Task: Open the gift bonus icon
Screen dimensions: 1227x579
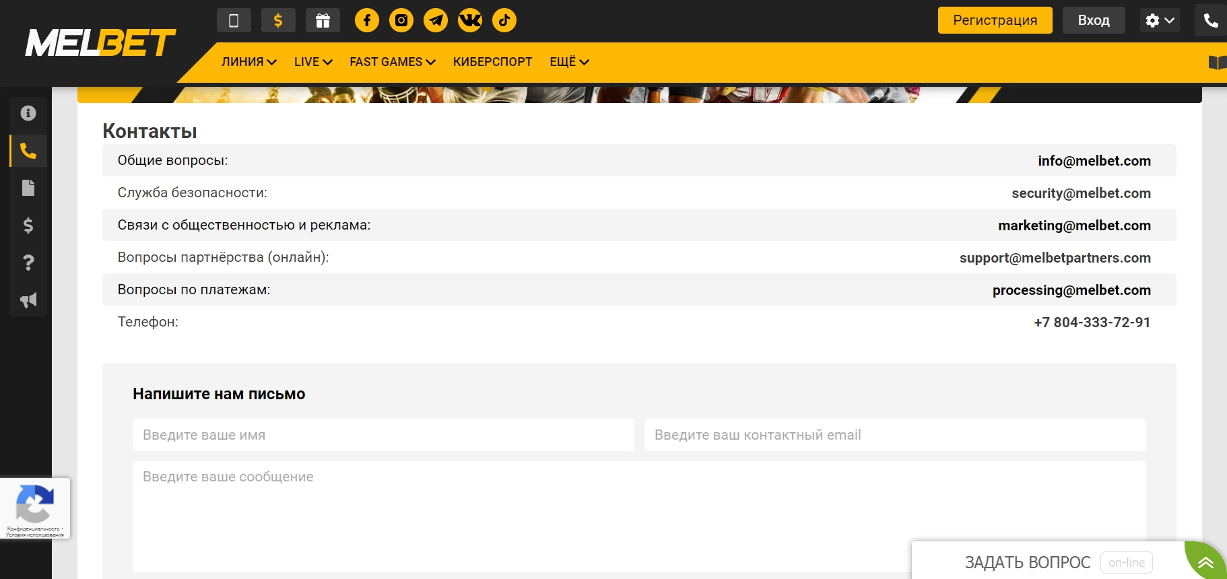Action: coord(323,20)
